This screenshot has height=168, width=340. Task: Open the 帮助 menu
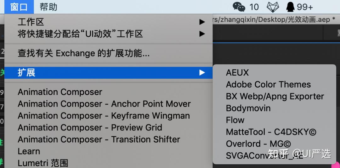pyautogui.click(x=48, y=7)
